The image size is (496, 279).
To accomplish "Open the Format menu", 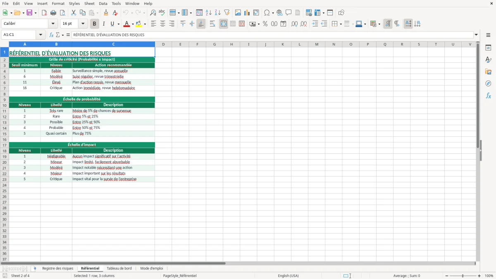I will click(x=58, y=3).
